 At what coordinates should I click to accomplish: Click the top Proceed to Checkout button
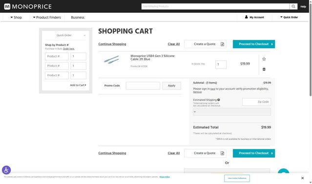[x=254, y=44]
